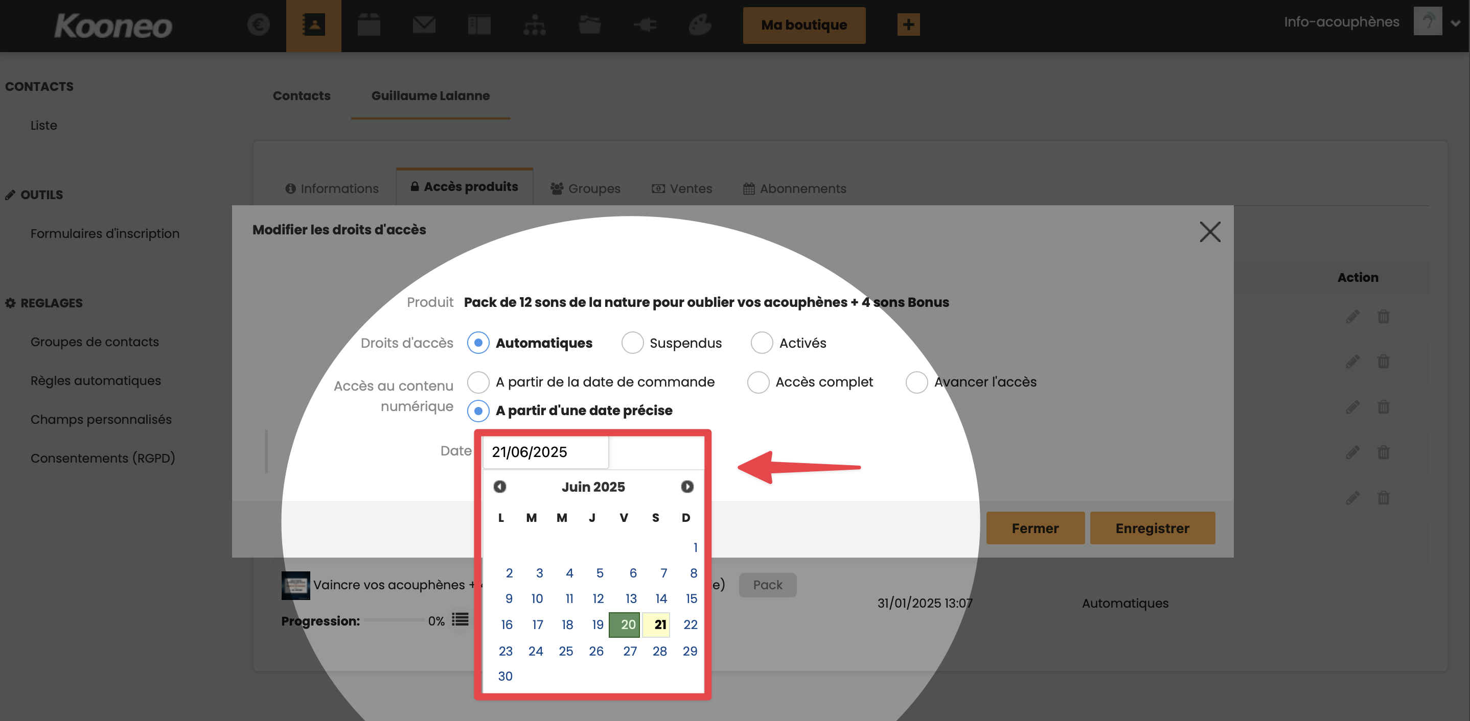The height and width of the screenshot is (721, 1470).
Task: Click the Juin 2025 calendar title
Action: pyautogui.click(x=593, y=487)
